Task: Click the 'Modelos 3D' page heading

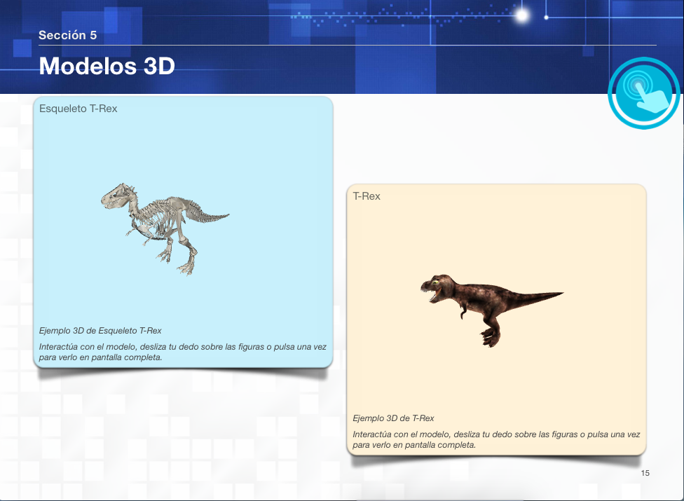Action: 107,66
